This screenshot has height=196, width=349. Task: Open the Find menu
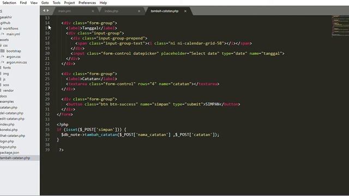[x=23, y=3]
